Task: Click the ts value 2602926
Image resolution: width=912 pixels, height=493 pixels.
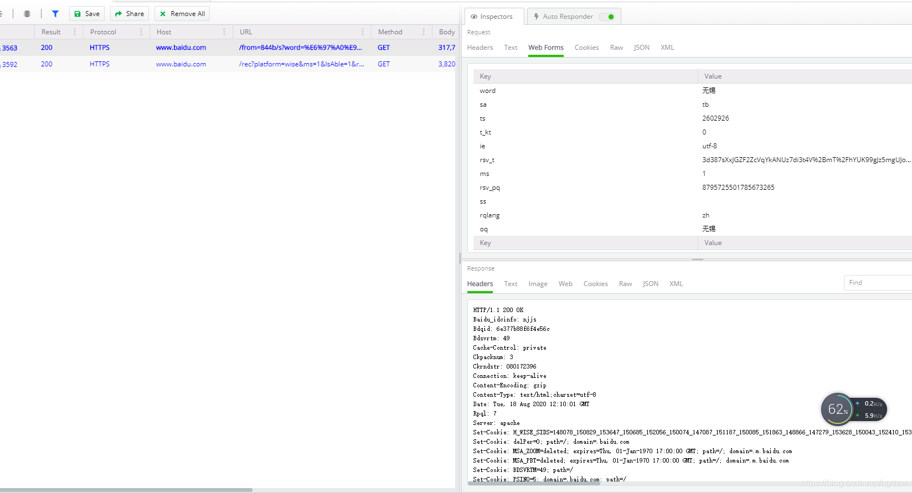Action: coord(715,118)
